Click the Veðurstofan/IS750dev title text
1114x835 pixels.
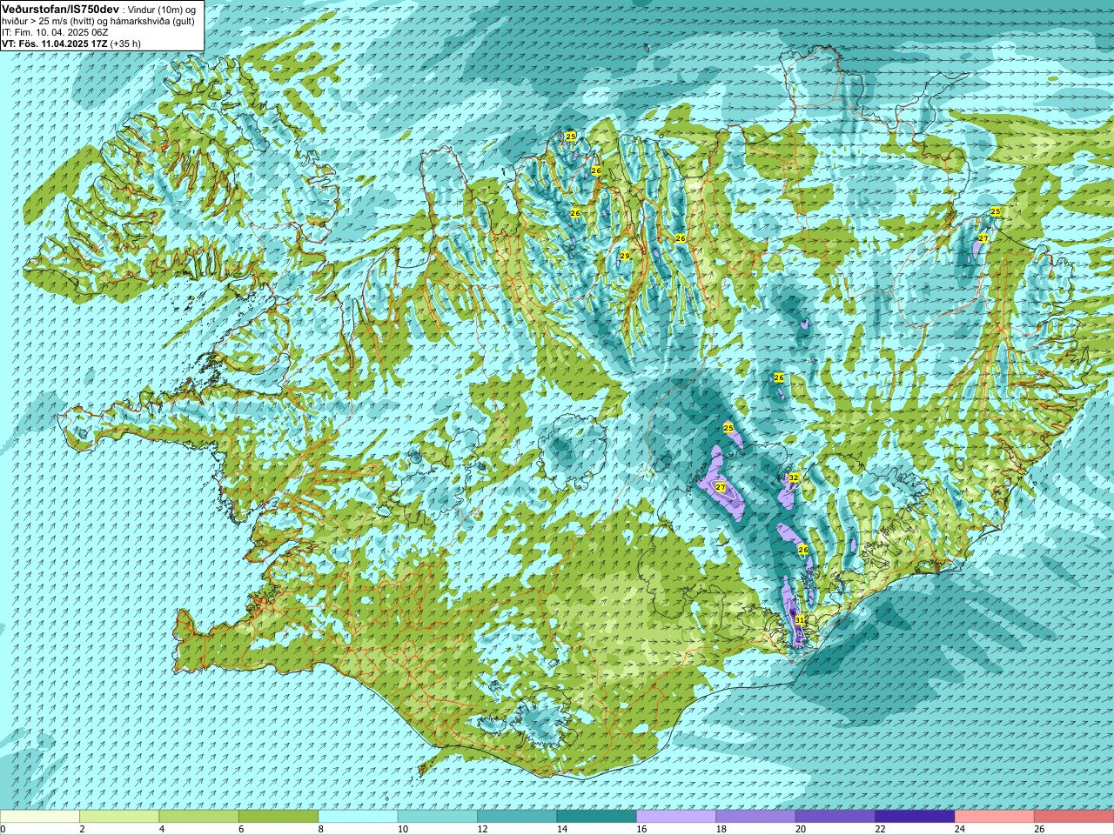[x=60, y=8]
